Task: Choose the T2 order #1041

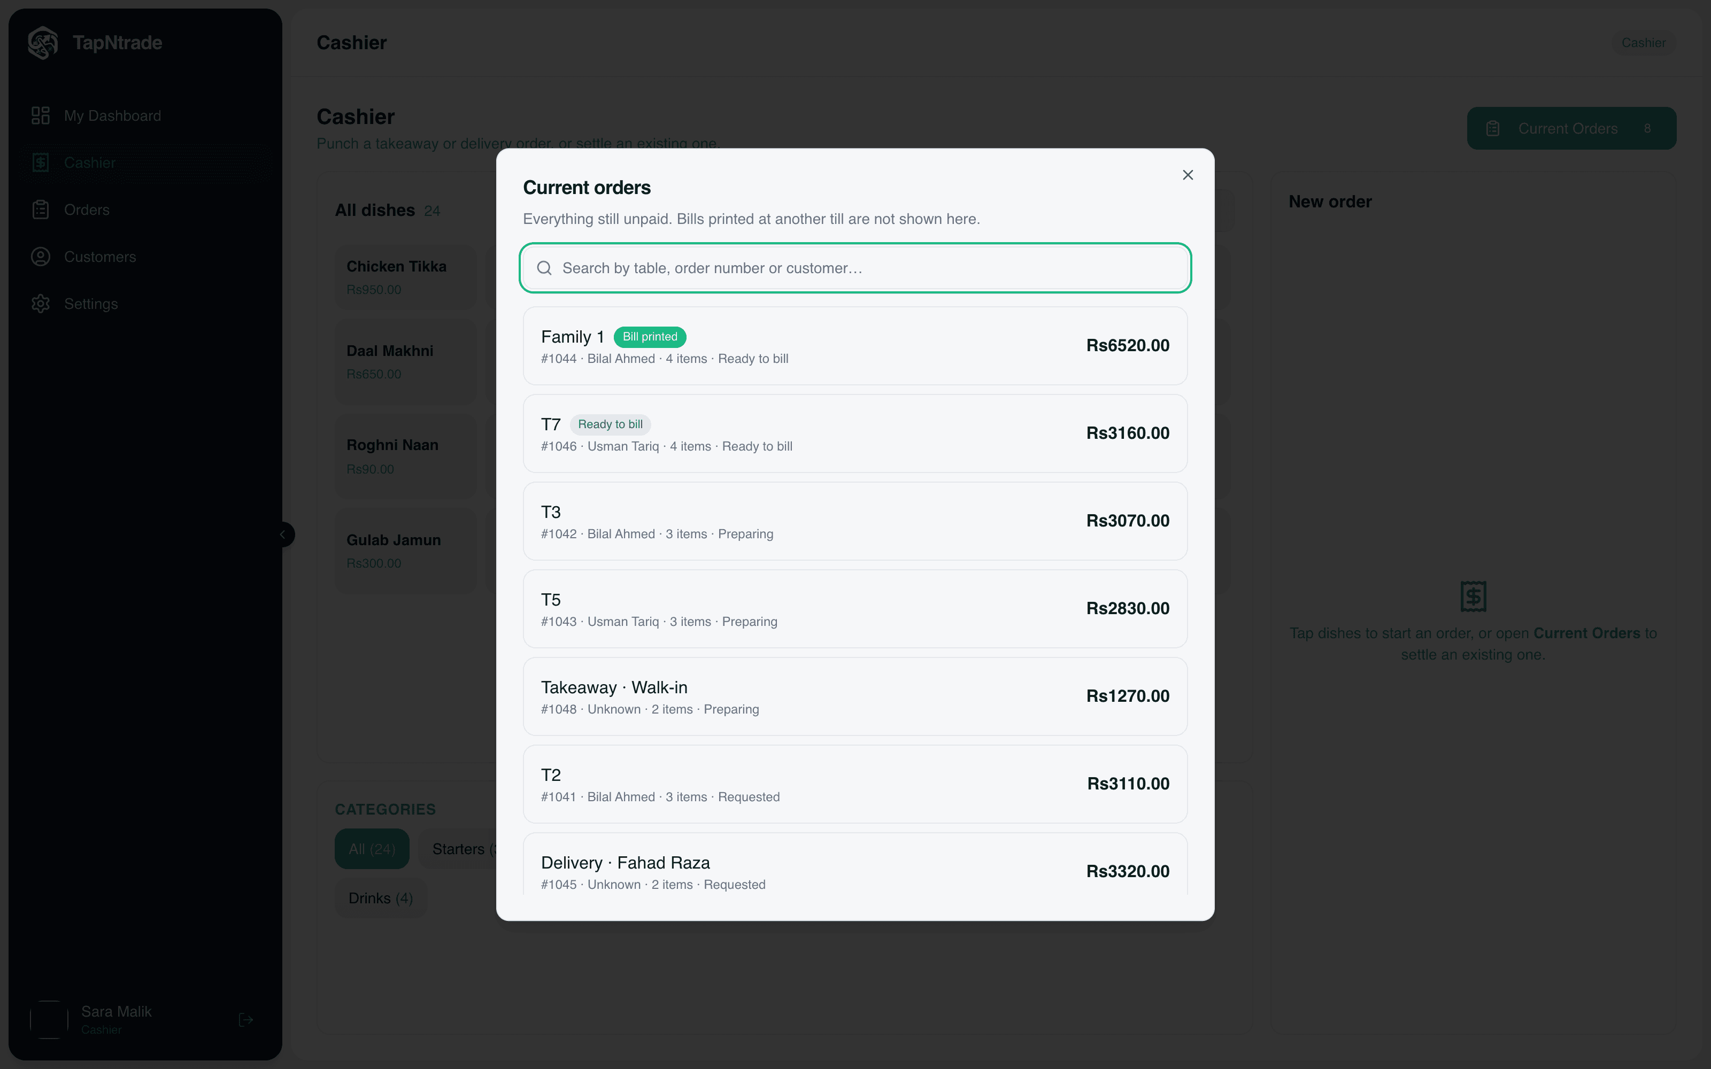Action: coord(855,784)
